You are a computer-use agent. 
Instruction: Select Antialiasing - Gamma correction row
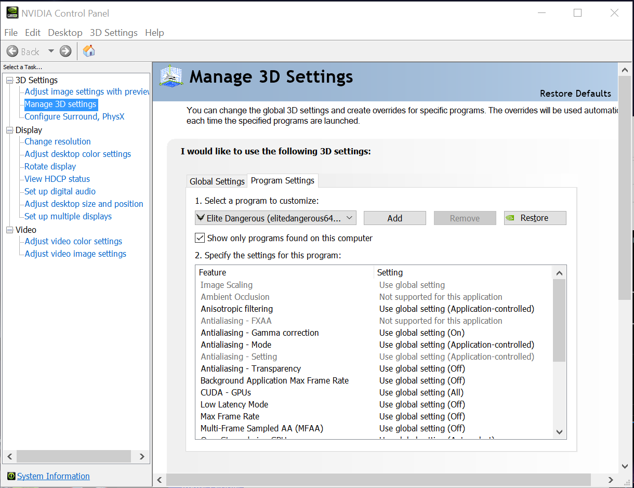click(374, 333)
